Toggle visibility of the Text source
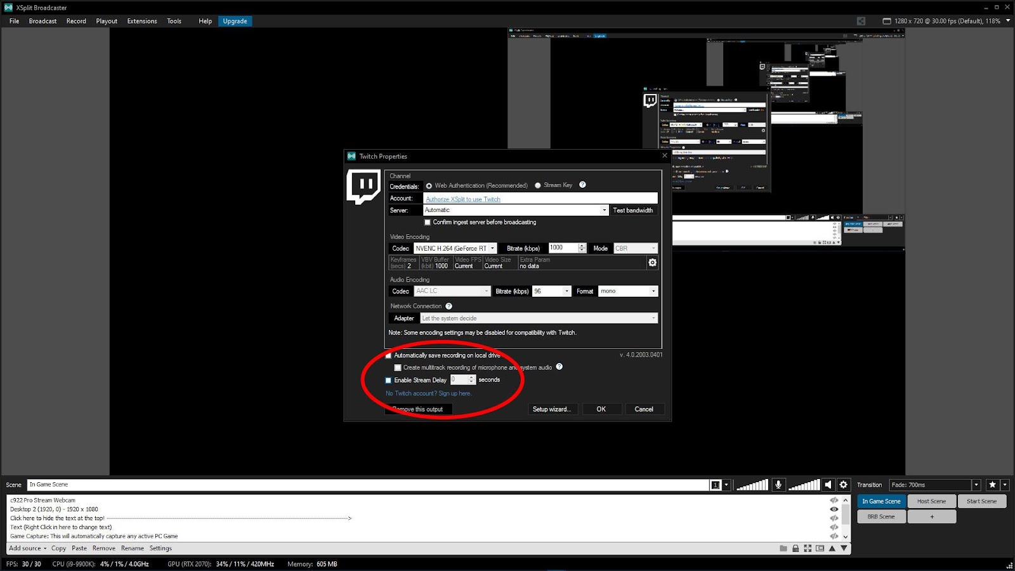This screenshot has width=1015, height=571. [x=834, y=527]
